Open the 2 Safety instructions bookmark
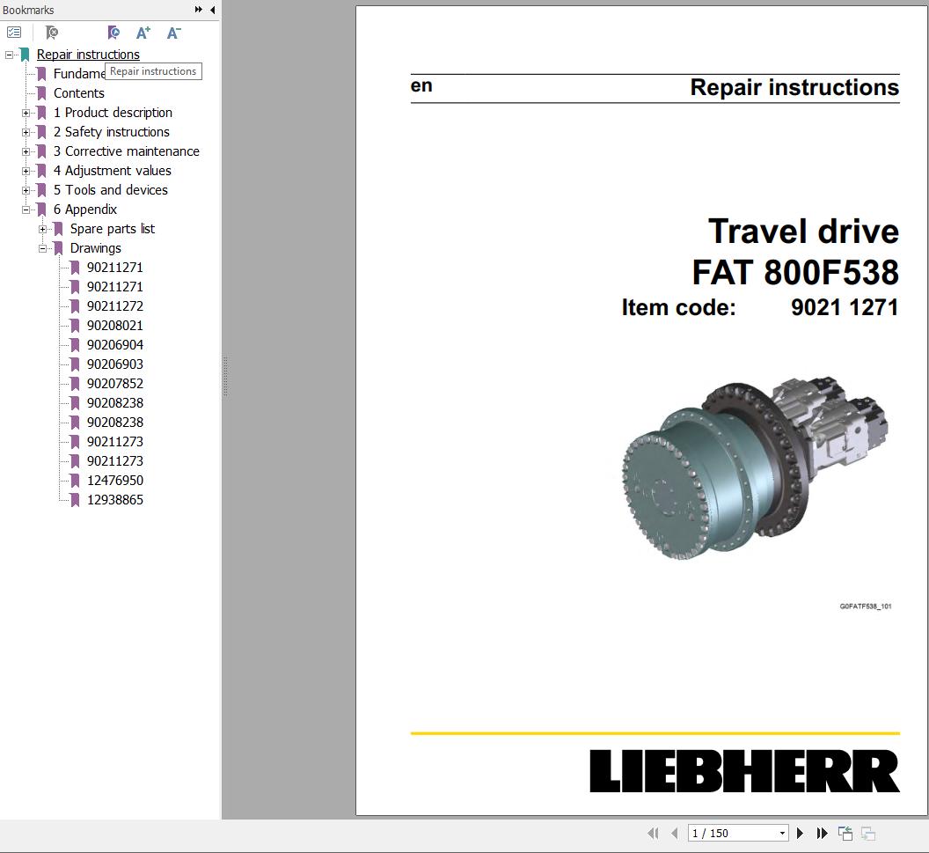Viewport: 929px width, 853px height. pos(112,131)
